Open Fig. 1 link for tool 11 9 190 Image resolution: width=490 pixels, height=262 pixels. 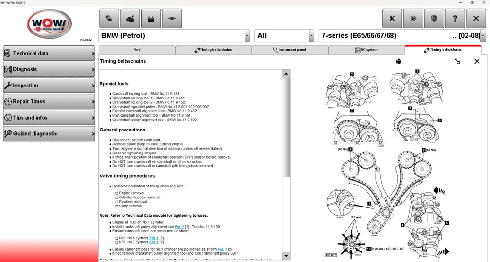[x=179, y=227]
